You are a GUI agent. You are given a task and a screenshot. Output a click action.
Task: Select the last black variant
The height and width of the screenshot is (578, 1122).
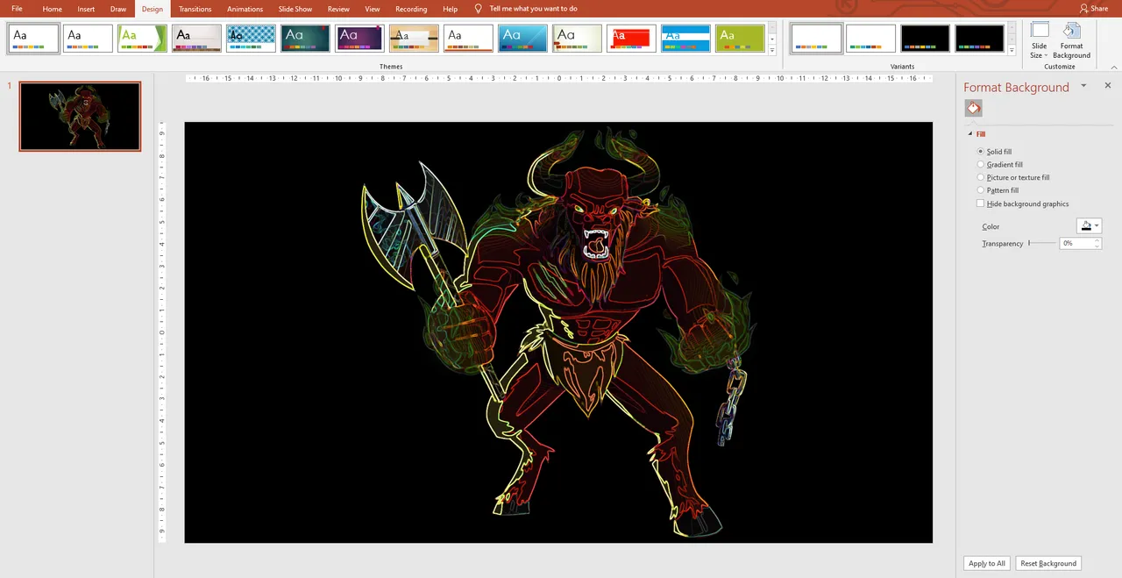coord(979,38)
